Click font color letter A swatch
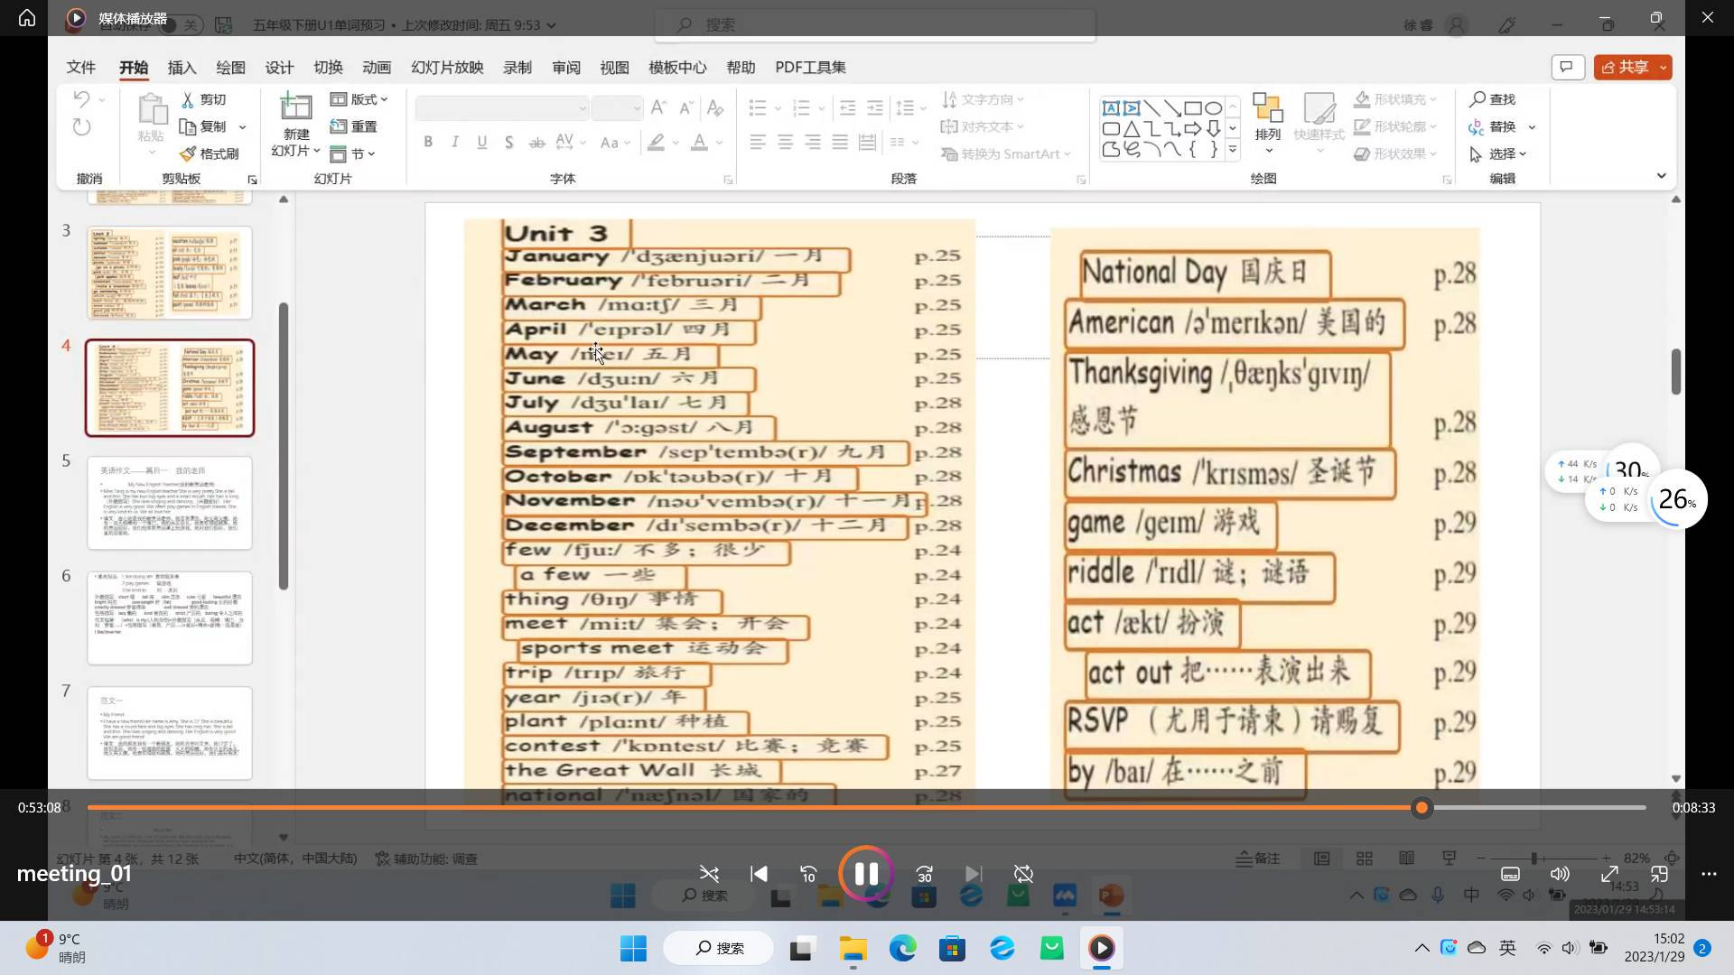Image resolution: width=1734 pixels, height=975 pixels. [x=699, y=142]
